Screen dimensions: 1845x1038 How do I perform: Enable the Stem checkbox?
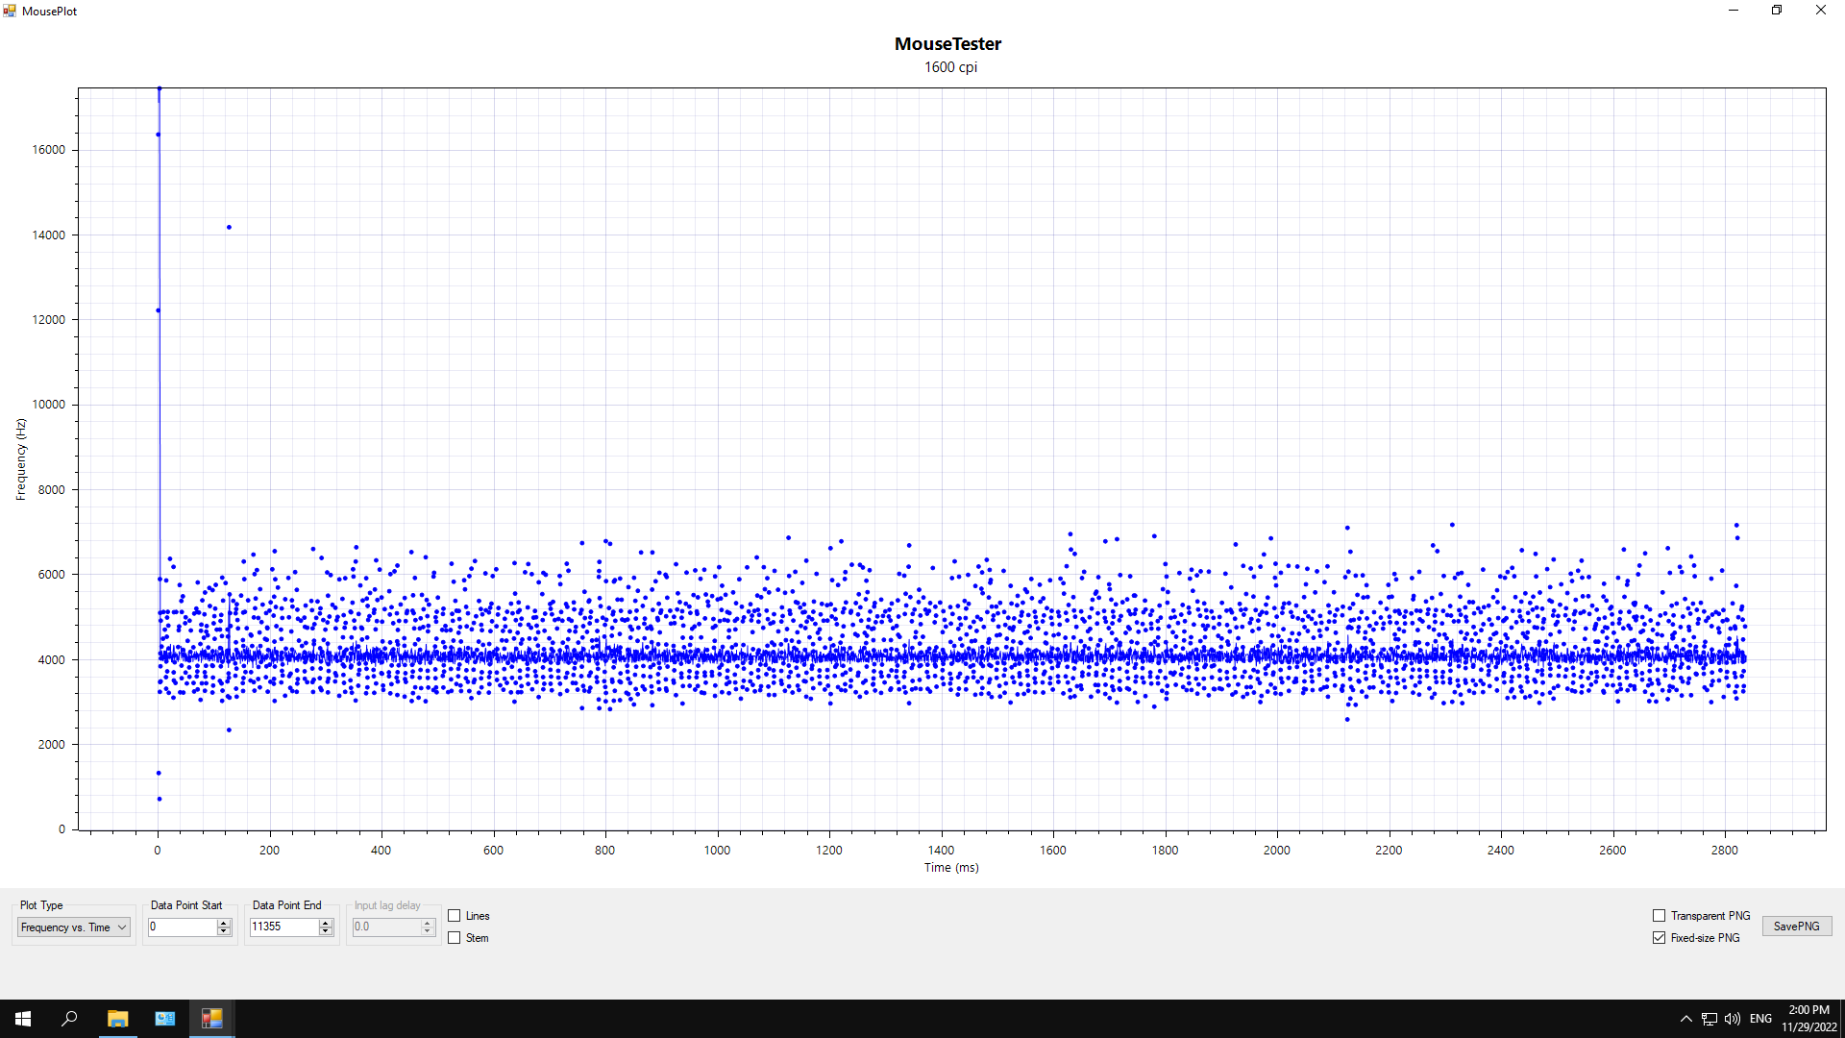[455, 938]
